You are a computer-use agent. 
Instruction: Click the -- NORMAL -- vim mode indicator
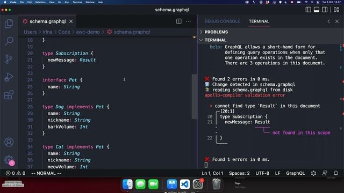coord(46,173)
